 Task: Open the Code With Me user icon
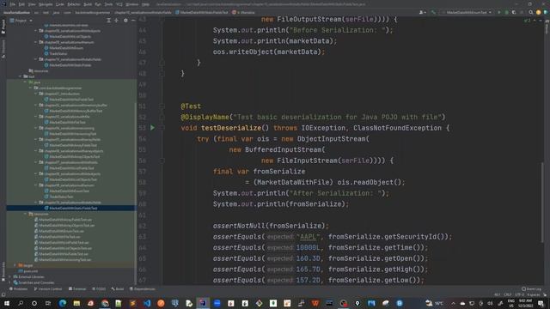(422, 12)
